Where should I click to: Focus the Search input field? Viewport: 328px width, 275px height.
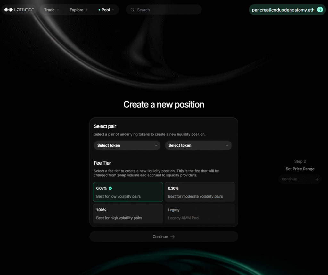167,10
